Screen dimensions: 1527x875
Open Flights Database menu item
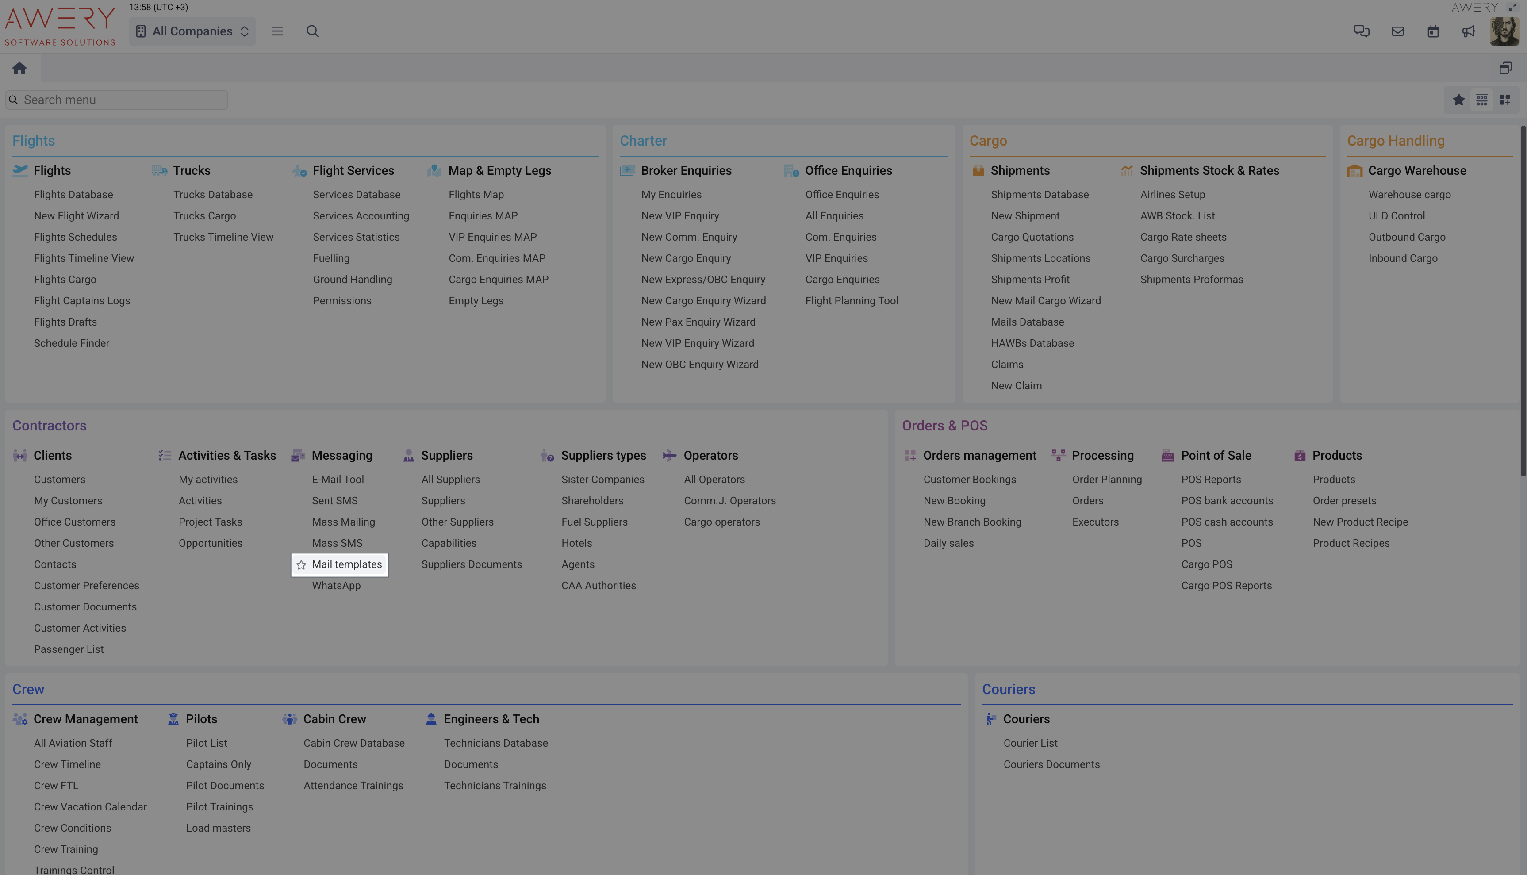pos(73,195)
